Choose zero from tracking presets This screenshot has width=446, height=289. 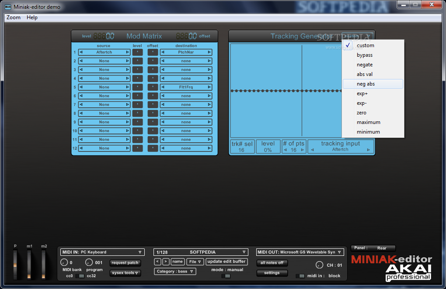tap(373, 113)
